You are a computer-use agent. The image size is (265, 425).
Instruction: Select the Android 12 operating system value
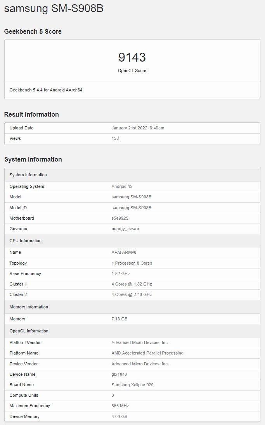pos(122,186)
